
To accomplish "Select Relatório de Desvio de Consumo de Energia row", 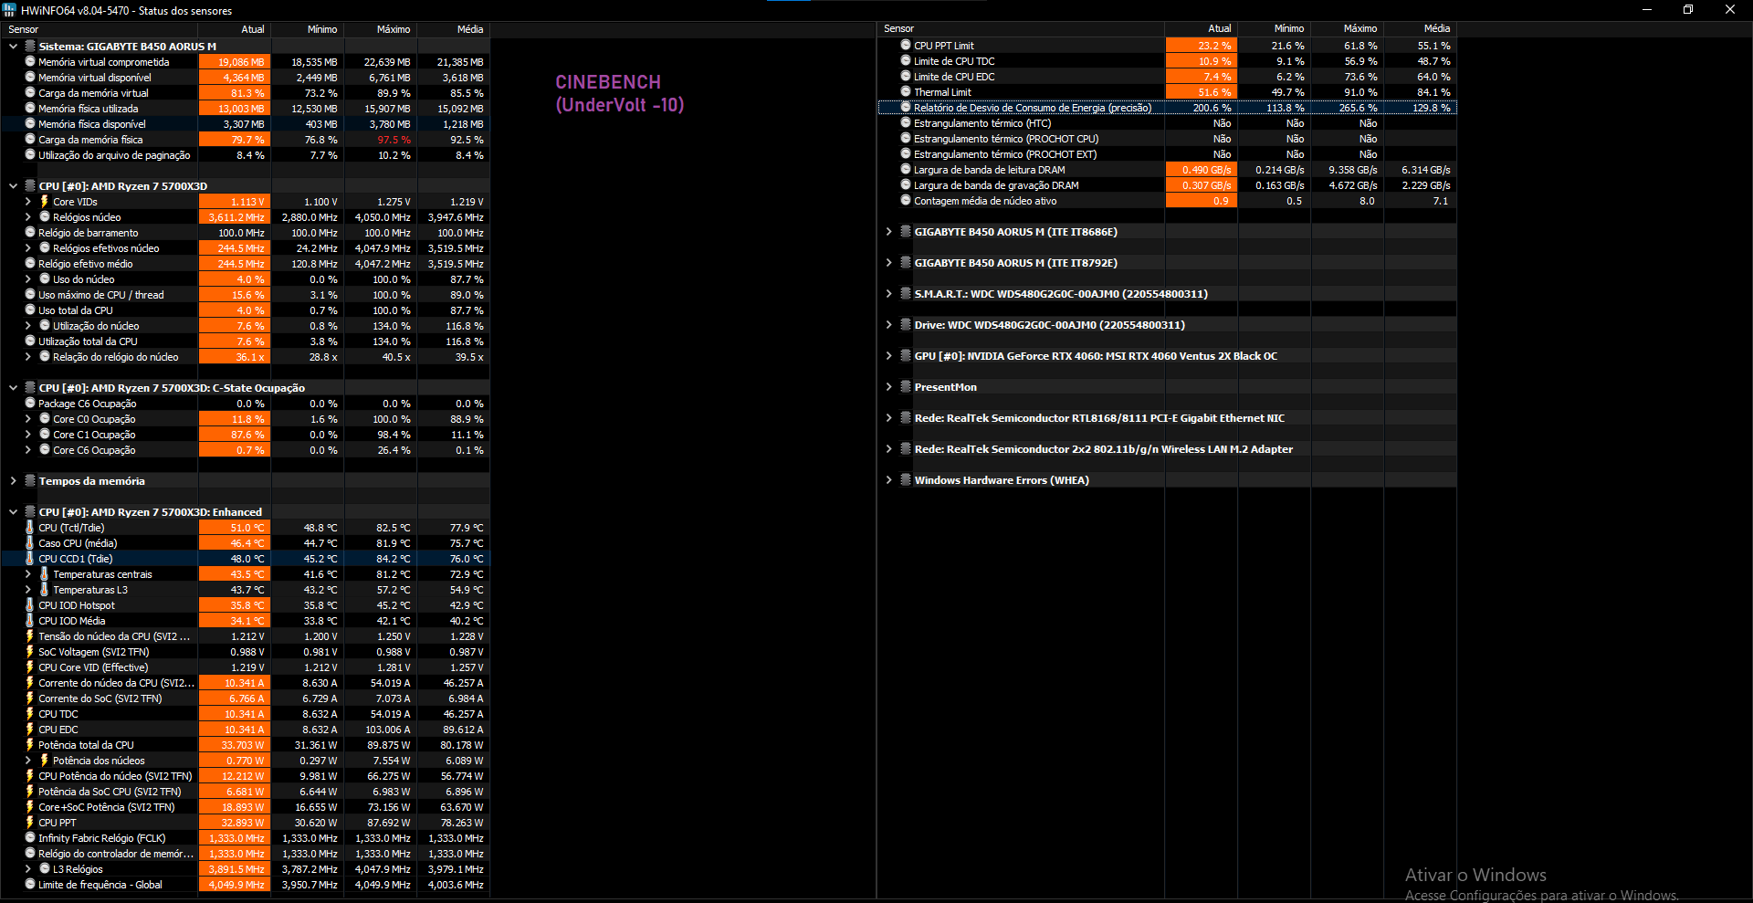I will tap(1167, 108).
